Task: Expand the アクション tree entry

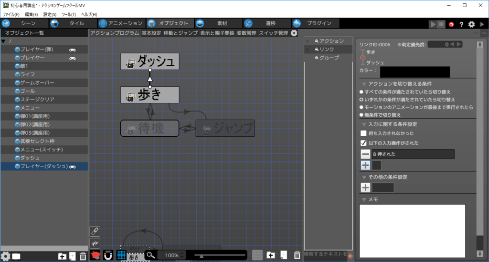Action: (x=308, y=41)
